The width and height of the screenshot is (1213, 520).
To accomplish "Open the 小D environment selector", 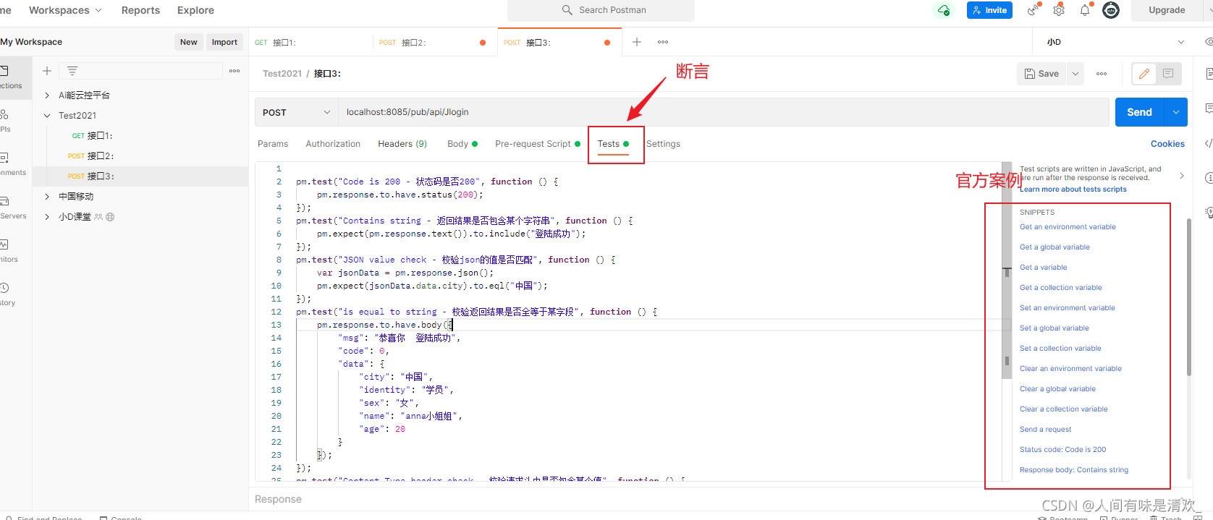I will (x=1115, y=42).
